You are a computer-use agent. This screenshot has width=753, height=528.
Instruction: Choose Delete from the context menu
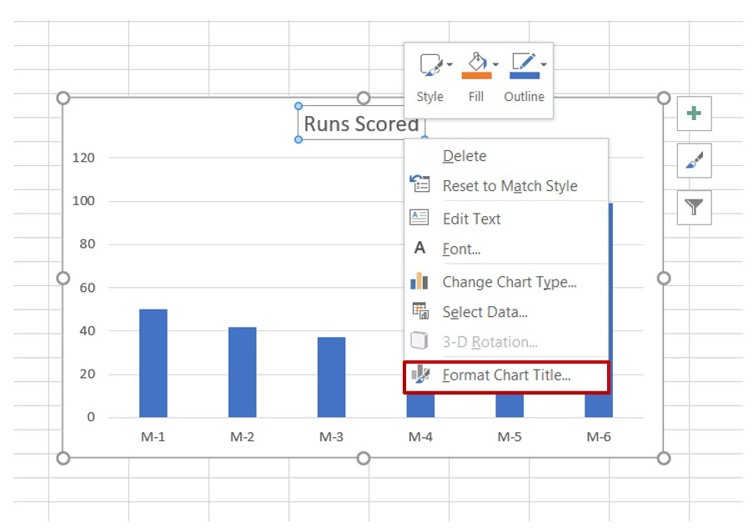464,156
